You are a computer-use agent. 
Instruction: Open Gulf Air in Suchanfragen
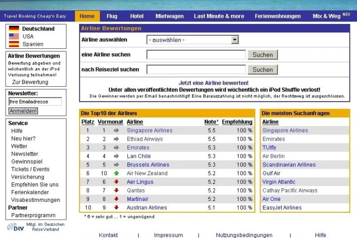271,173
